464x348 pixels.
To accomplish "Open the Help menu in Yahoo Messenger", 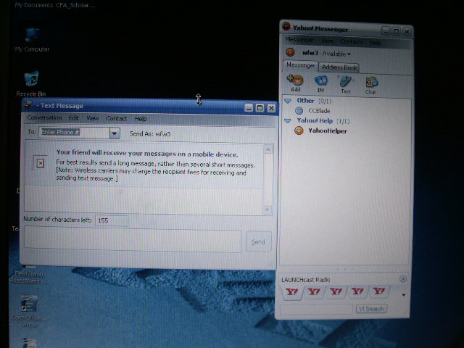I will pos(376,43).
